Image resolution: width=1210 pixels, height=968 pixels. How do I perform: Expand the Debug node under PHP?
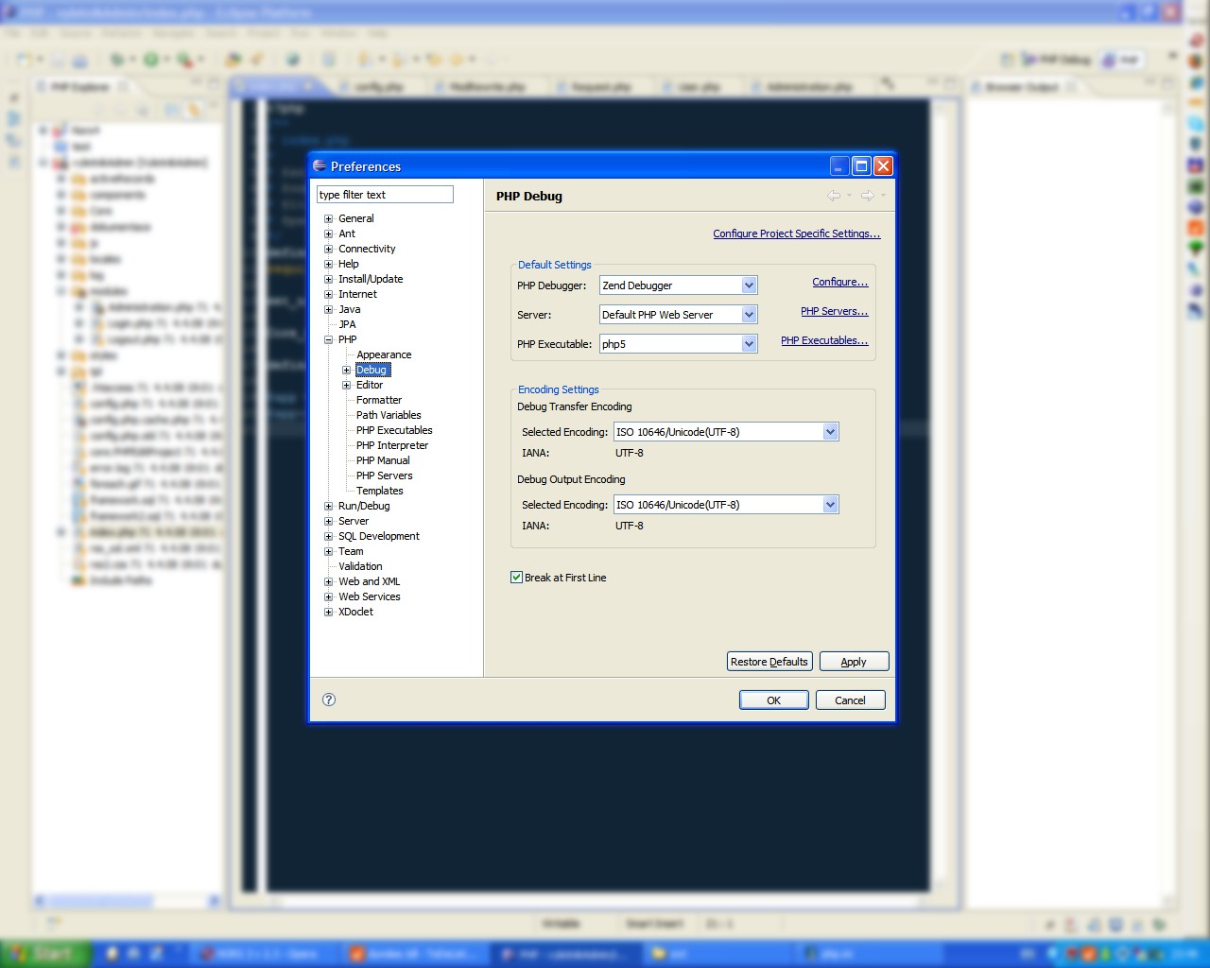346,370
